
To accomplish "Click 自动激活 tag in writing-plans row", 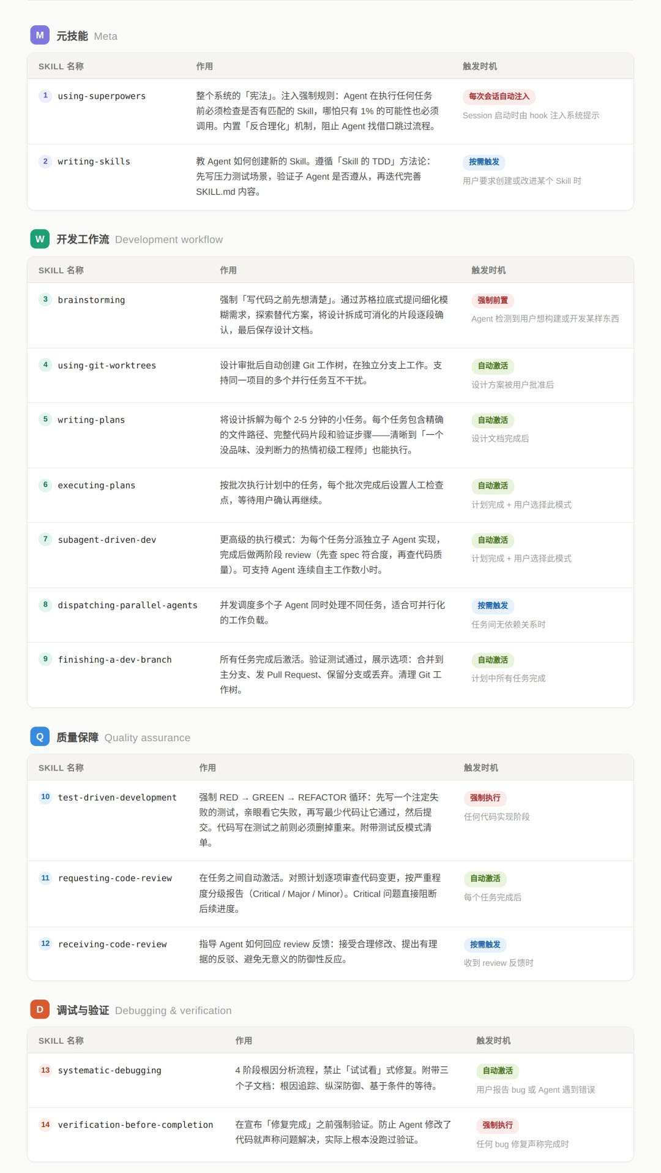I will coord(493,420).
